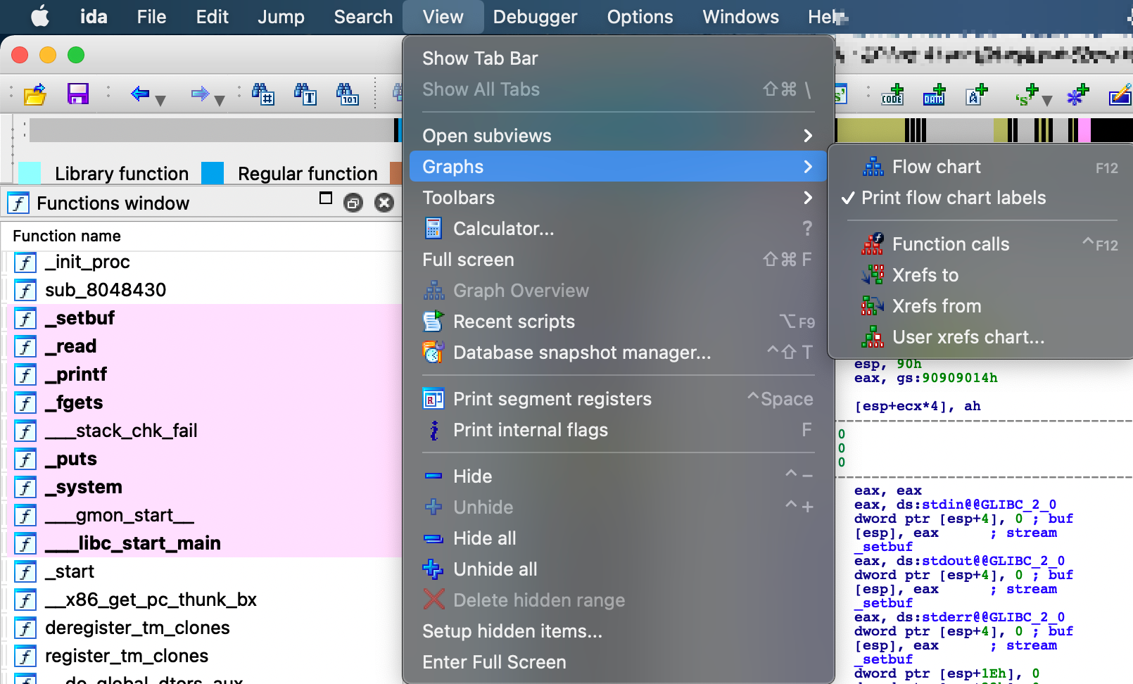This screenshot has height=684, width=1133.
Task: Open the back arrow history dropdown
Action: pos(160,101)
